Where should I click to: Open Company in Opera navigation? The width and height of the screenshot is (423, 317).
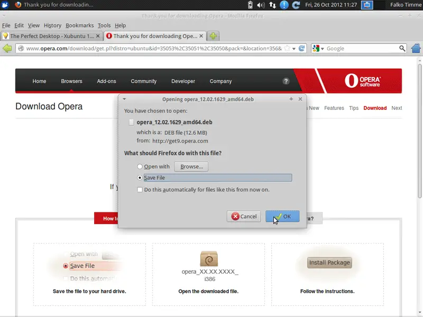(220, 81)
